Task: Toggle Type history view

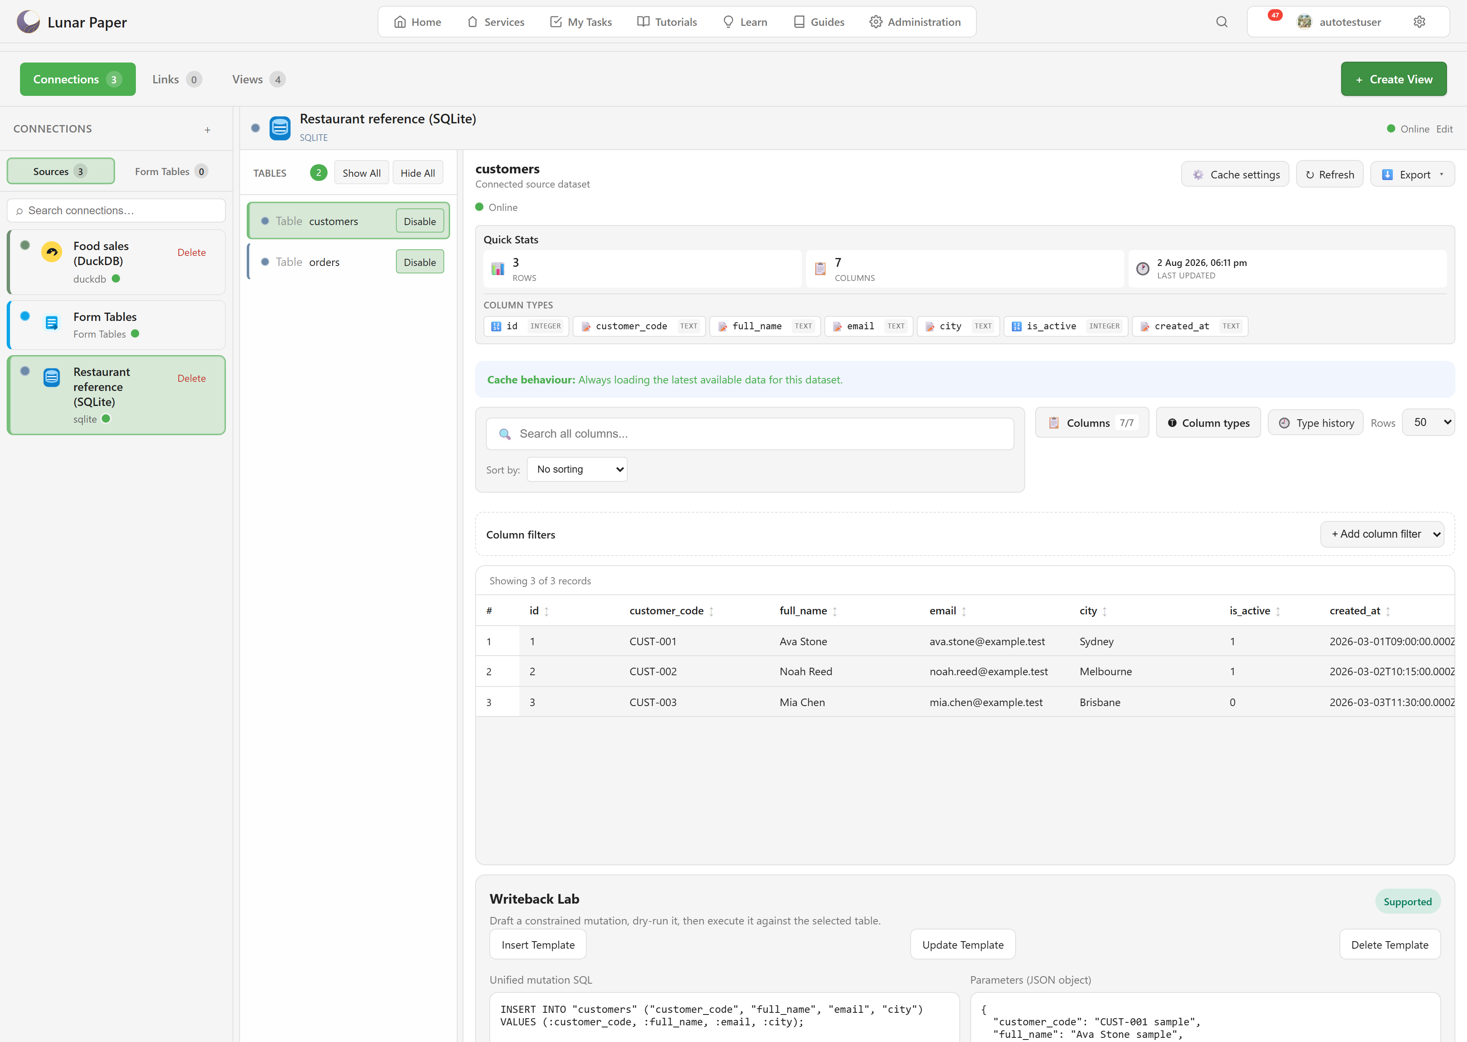Action: (x=1316, y=423)
